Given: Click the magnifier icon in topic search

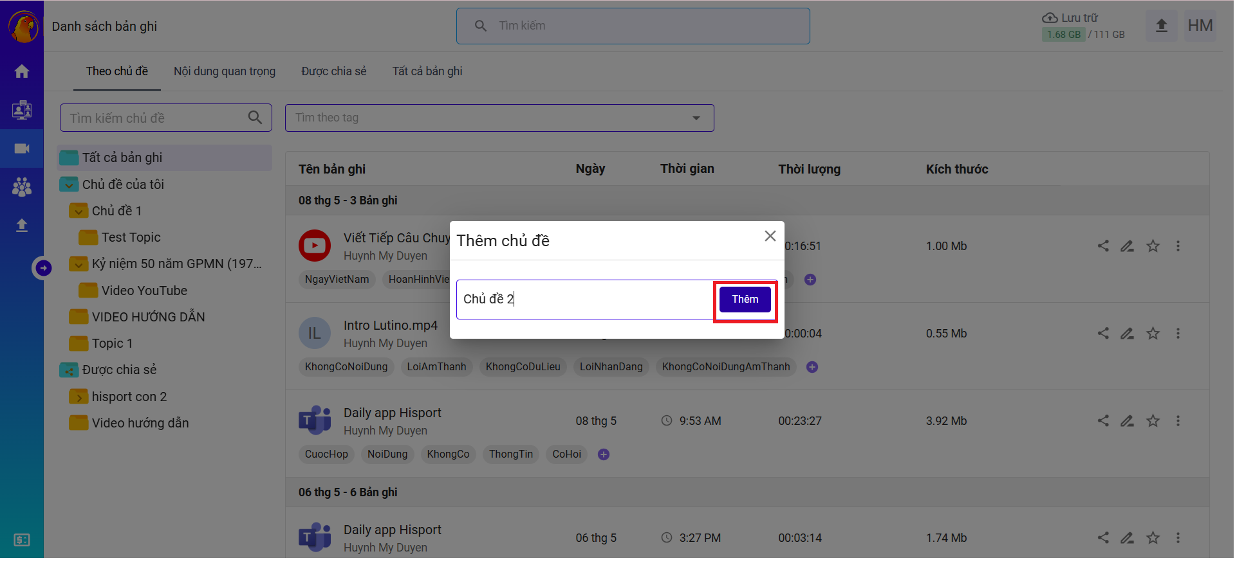Looking at the screenshot, I should 255,118.
